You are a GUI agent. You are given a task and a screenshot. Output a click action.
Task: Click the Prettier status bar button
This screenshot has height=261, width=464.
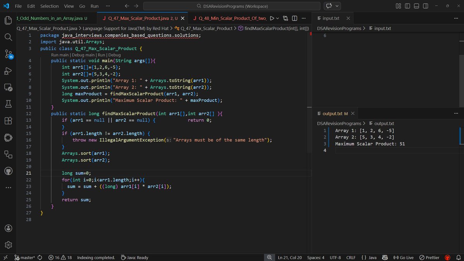click(429, 258)
